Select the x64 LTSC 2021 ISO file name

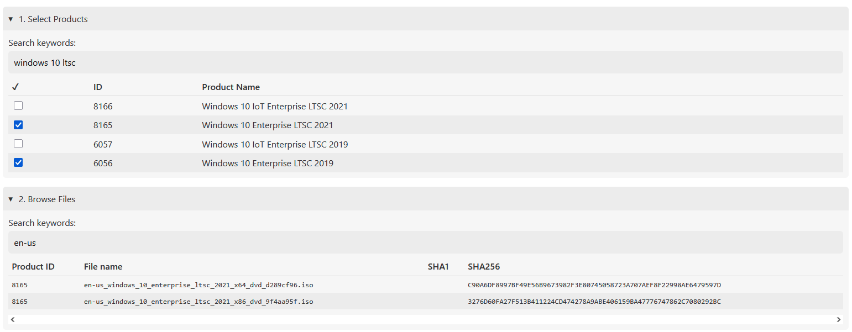pyautogui.click(x=198, y=285)
